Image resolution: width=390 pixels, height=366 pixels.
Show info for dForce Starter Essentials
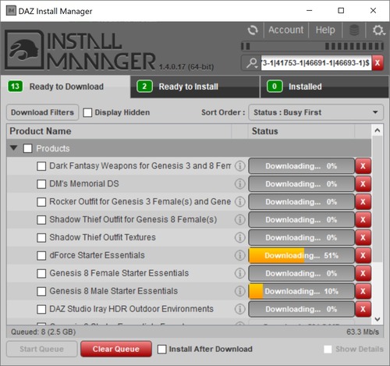[x=239, y=255]
